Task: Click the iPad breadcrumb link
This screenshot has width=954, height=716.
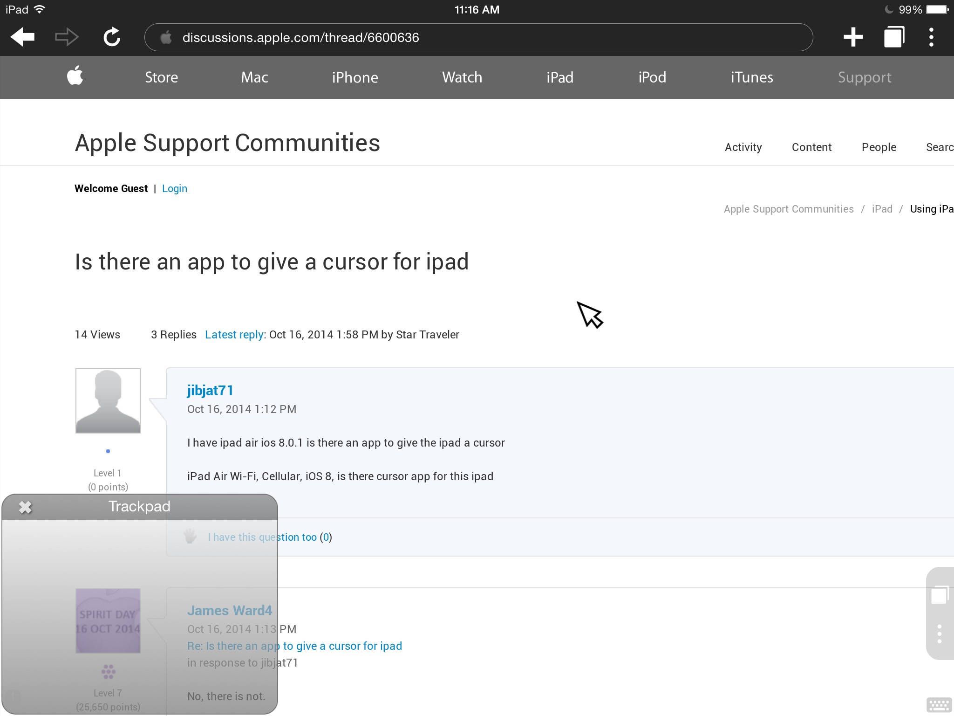Action: pos(882,209)
